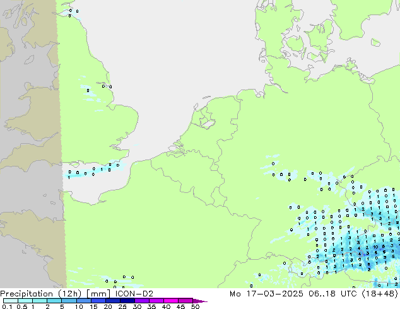
Task: Click the 1–2 mm legend color box
Action: tap(40, 301)
